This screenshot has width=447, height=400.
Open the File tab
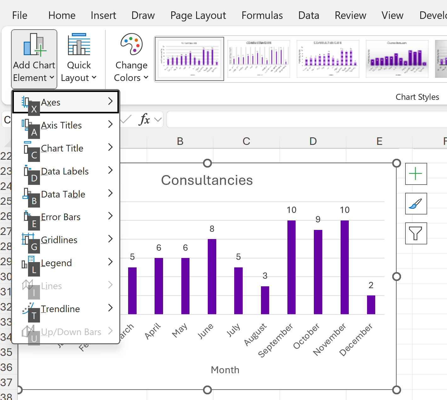pos(20,15)
